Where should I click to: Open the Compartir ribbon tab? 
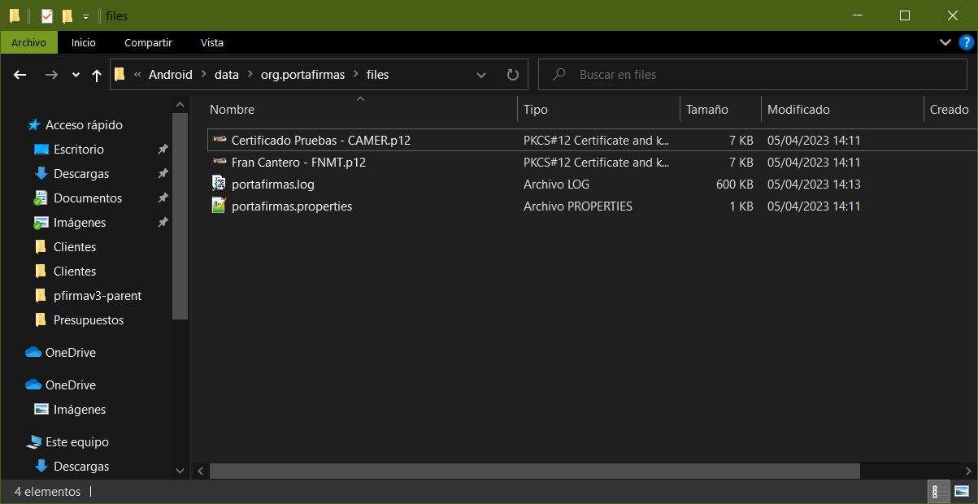pyautogui.click(x=148, y=42)
